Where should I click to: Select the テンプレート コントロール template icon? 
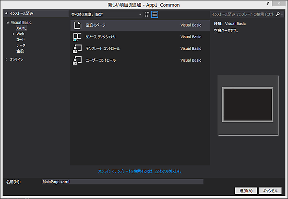click(x=77, y=48)
